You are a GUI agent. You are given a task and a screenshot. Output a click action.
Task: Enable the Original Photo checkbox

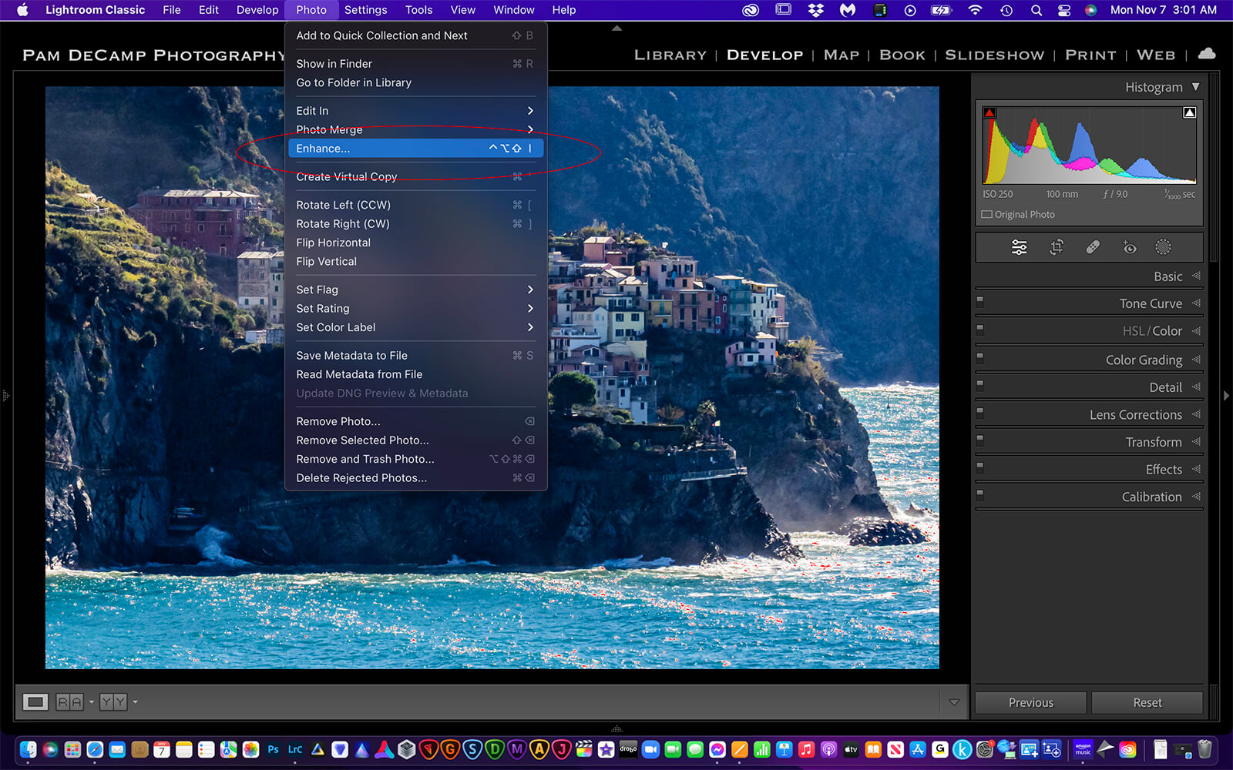[x=987, y=215]
